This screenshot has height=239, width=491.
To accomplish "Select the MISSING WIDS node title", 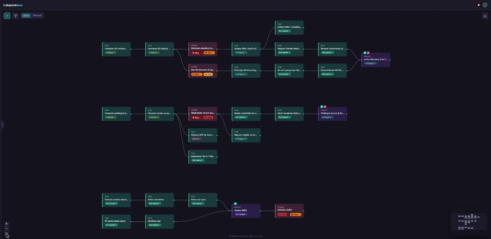I will point(285,210).
